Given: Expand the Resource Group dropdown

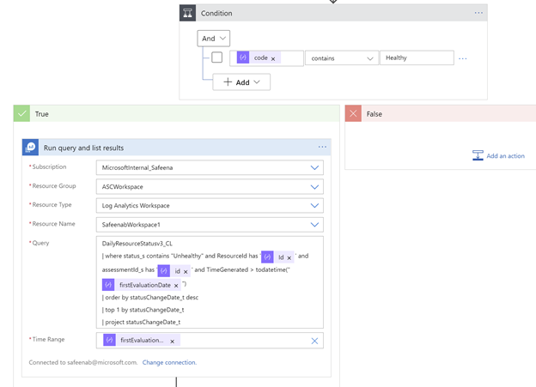Looking at the screenshot, I should point(314,187).
